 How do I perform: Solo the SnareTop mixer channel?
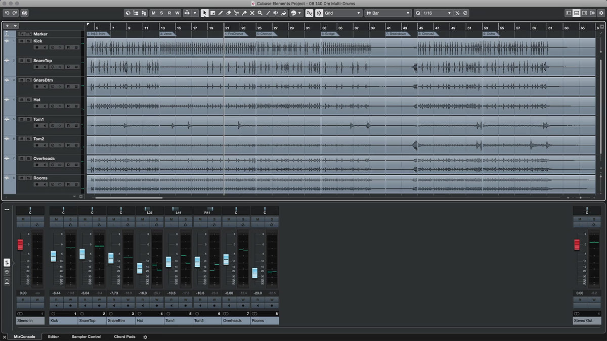coord(99,219)
